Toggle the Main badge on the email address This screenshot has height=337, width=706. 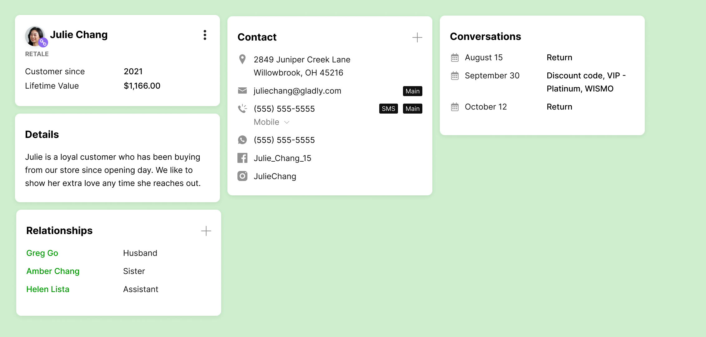(x=412, y=91)
